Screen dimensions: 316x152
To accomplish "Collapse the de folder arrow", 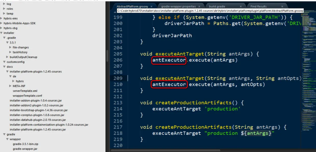I will coord(10,76).
